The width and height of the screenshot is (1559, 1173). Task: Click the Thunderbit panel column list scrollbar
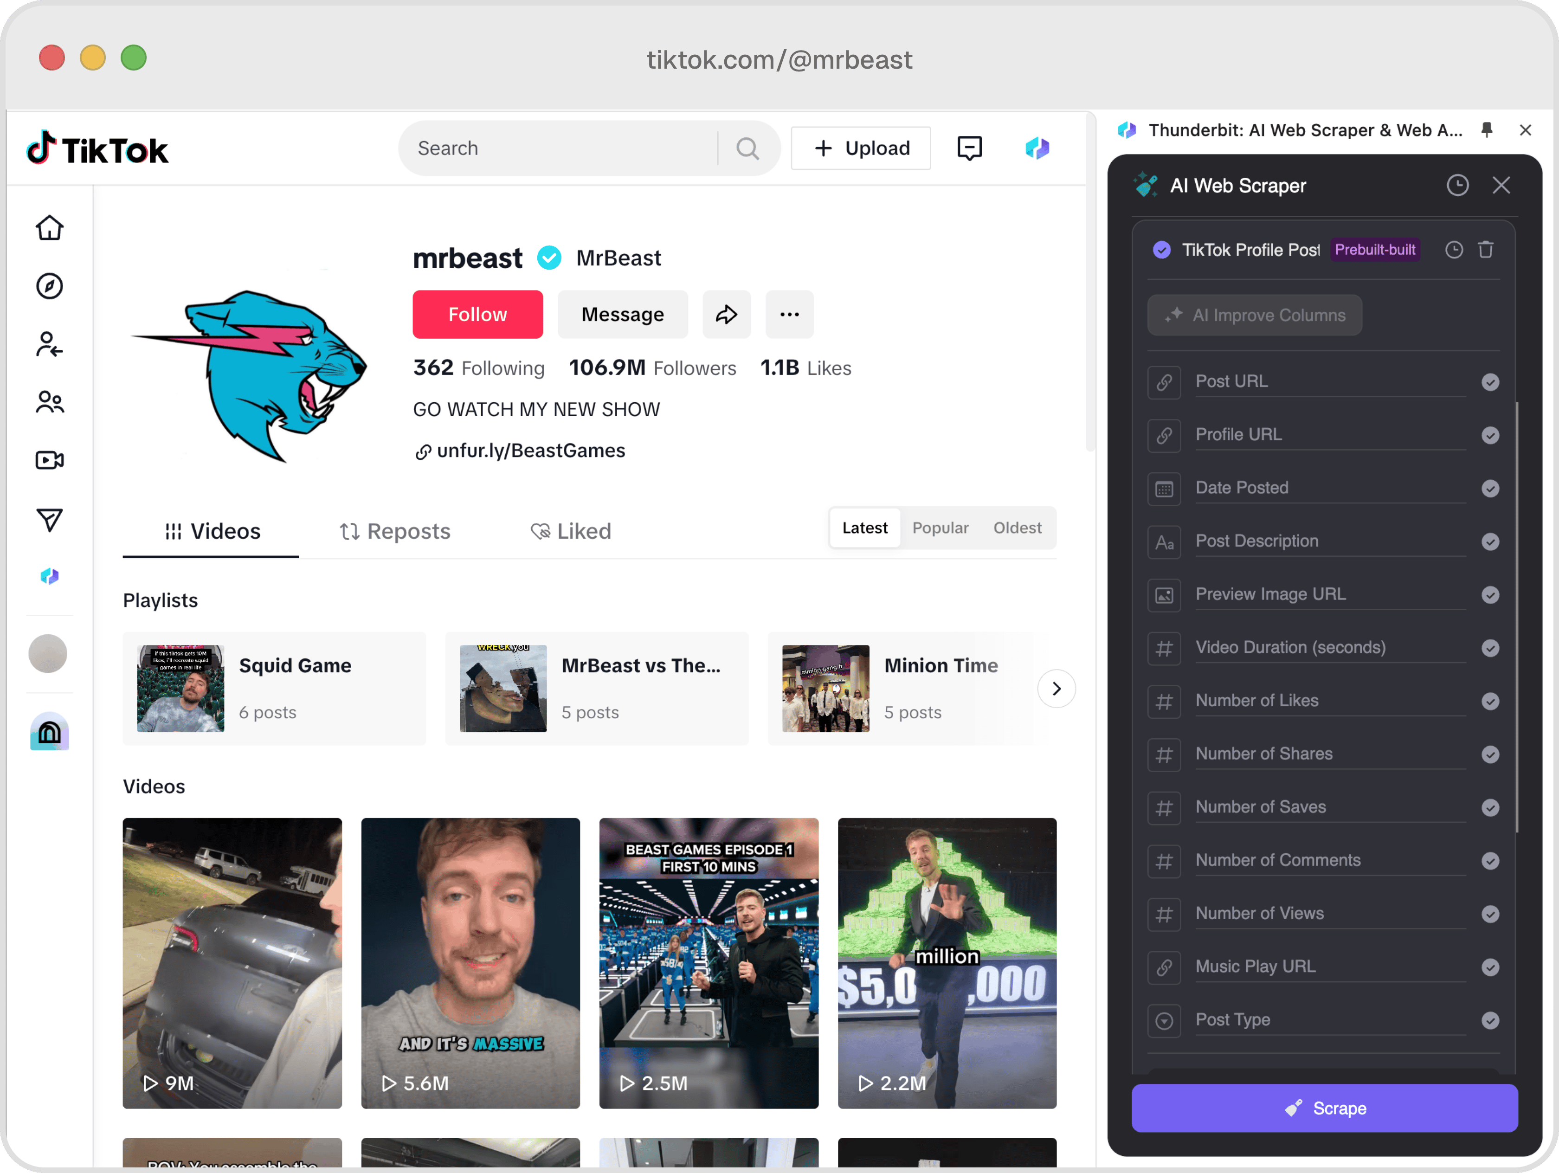(x=1516, y=617)
